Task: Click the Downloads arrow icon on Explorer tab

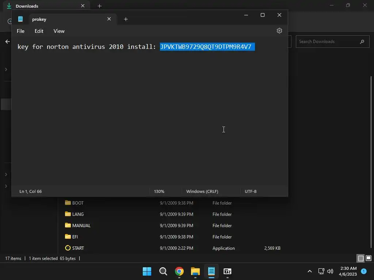Action: 9,6
